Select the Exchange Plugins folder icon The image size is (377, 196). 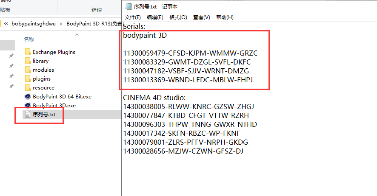(x=28, y=52)
